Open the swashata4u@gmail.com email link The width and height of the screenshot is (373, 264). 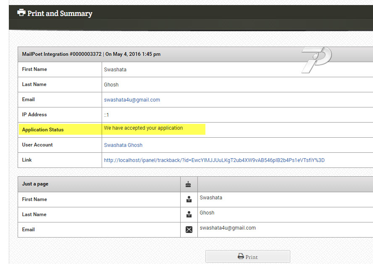click(132, 100)
